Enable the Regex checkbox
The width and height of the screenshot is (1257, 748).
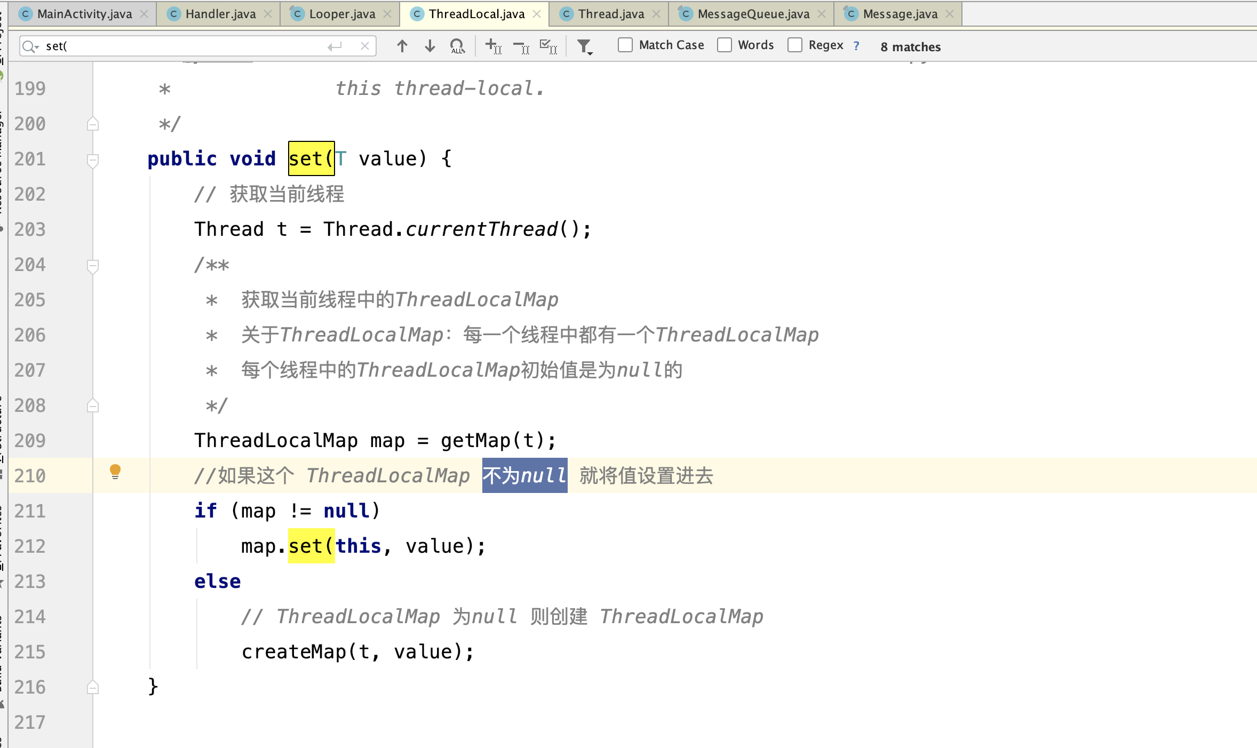[x=795, y=45]
